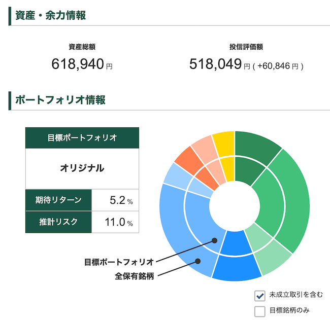330x320 pixels.
Task: Select the inner ring vivid blue segment
Action: [x=236, y=243]
